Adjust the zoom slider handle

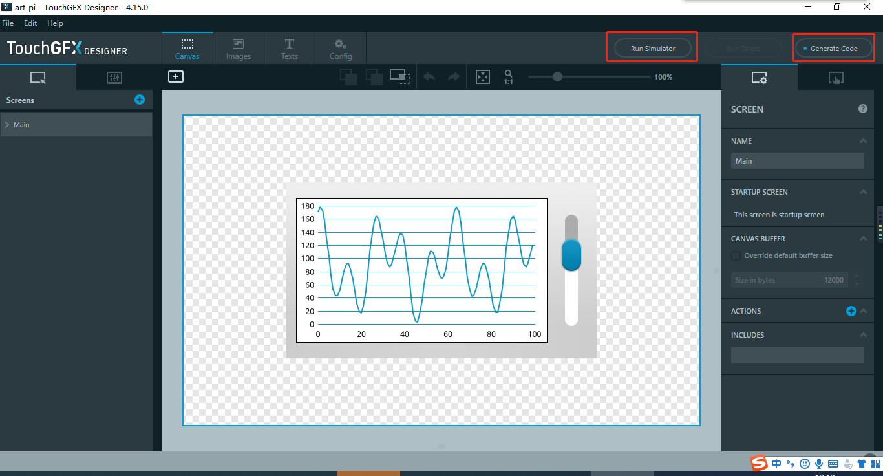coord(557,77)
